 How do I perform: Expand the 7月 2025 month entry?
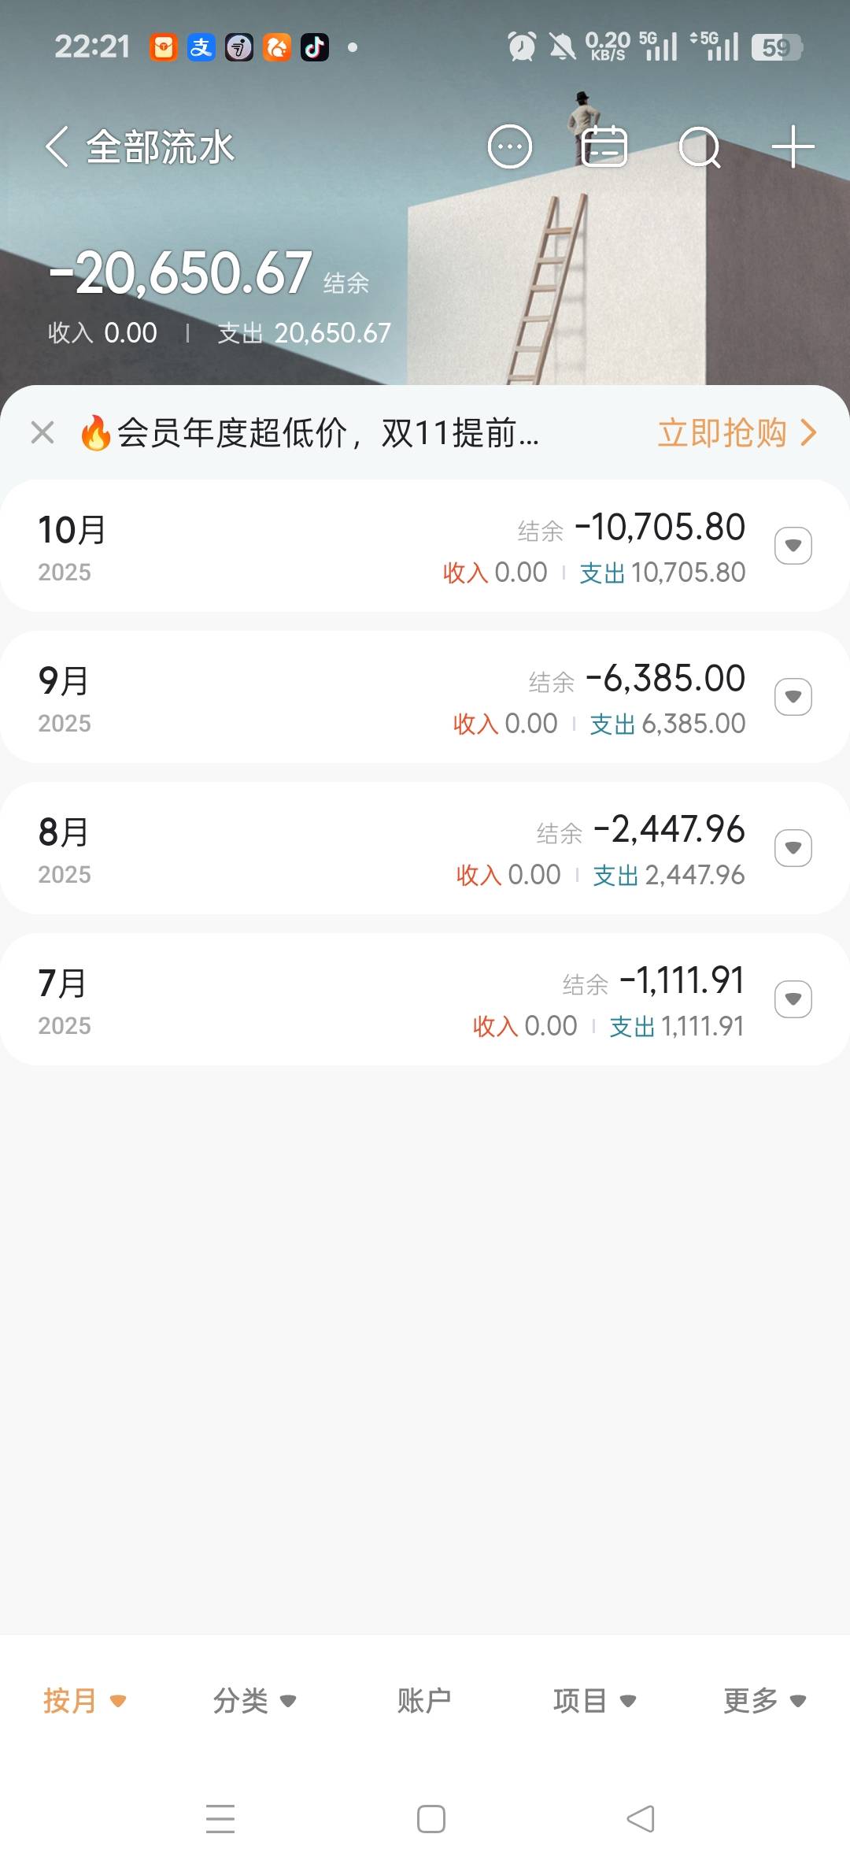click(x=793, y=999)
